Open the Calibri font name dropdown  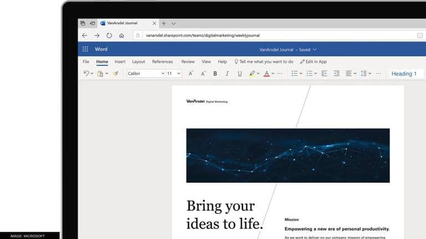click(146, 74)
